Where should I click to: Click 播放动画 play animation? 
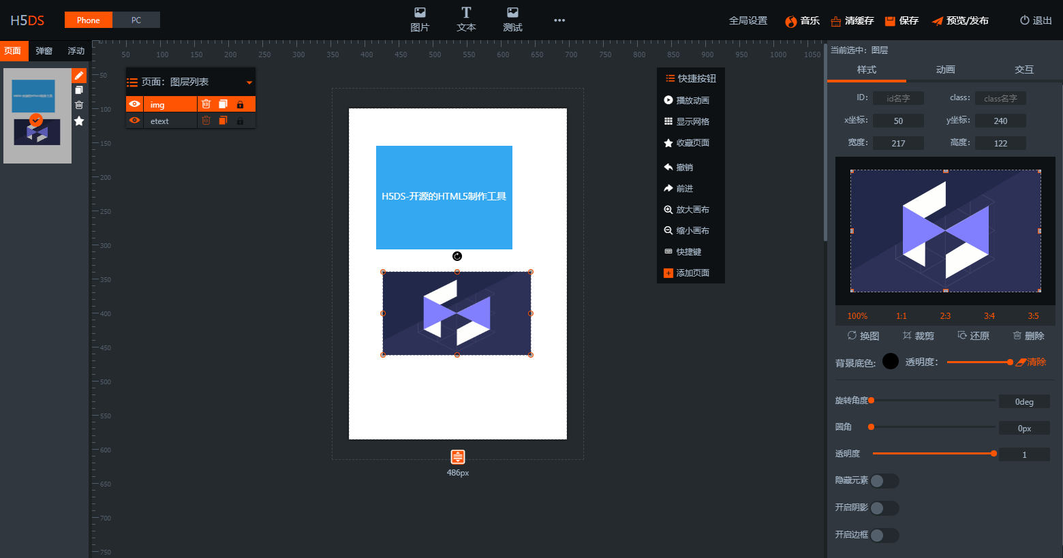[x=687, y=100]
